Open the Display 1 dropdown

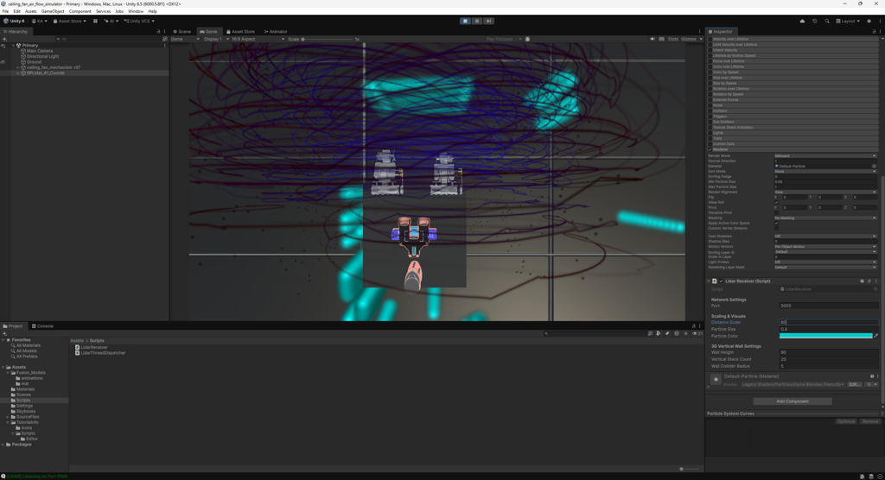pyautogui.click(x=215, y=39)
